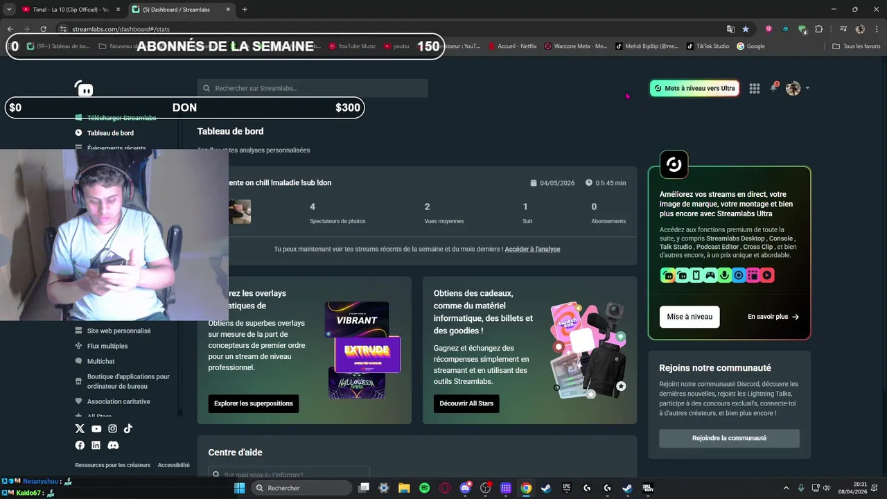Open Streamlabs Discord social icon

point(113,445)
